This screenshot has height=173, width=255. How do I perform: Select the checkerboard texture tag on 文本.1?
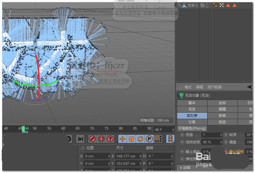pos(222,5)
